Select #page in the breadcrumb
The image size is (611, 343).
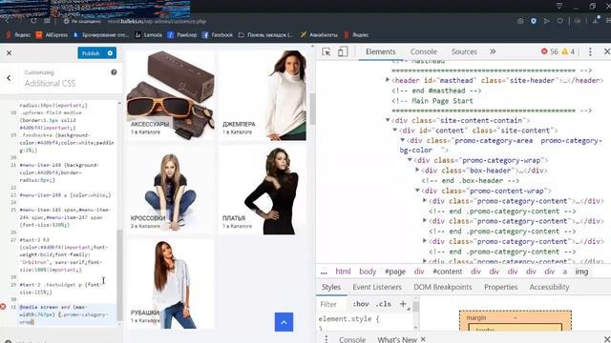[395, 272]
